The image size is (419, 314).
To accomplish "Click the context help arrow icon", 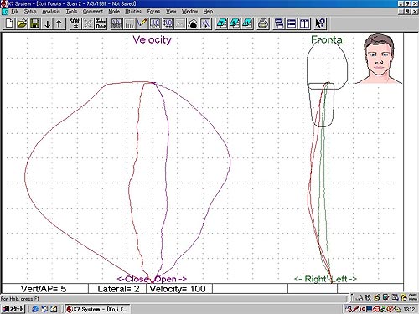I will 320,23.
